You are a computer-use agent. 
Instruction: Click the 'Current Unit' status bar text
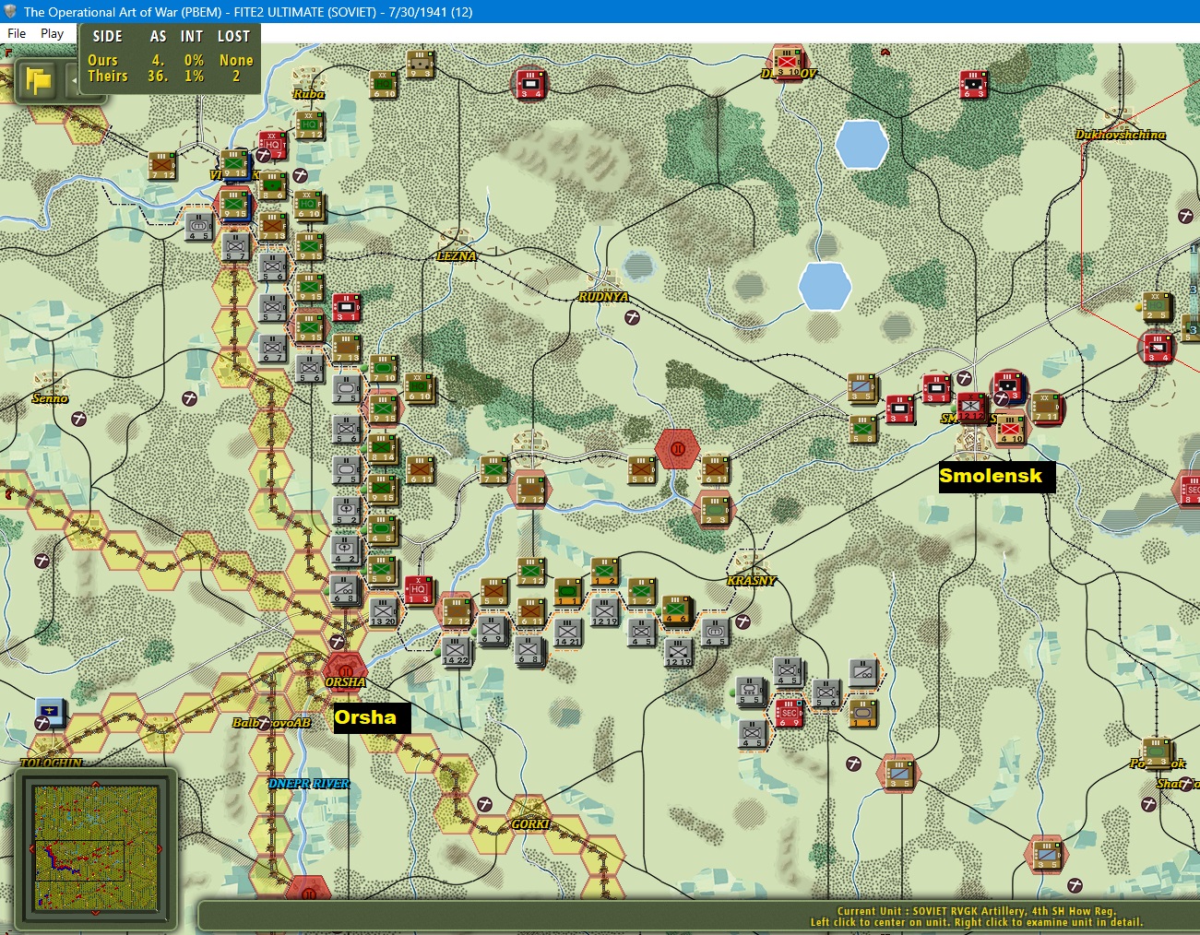pos(977,911)
